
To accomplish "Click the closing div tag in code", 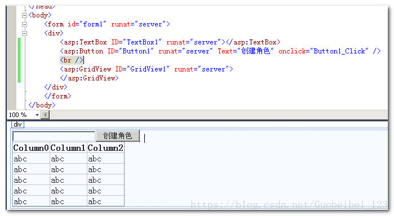I will 56,87.
